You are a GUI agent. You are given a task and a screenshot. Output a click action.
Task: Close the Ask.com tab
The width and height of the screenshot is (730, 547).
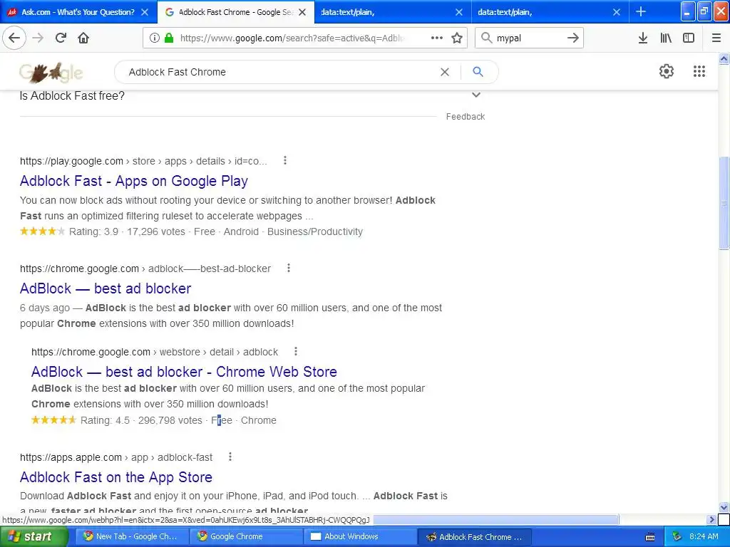coord(145,12)
